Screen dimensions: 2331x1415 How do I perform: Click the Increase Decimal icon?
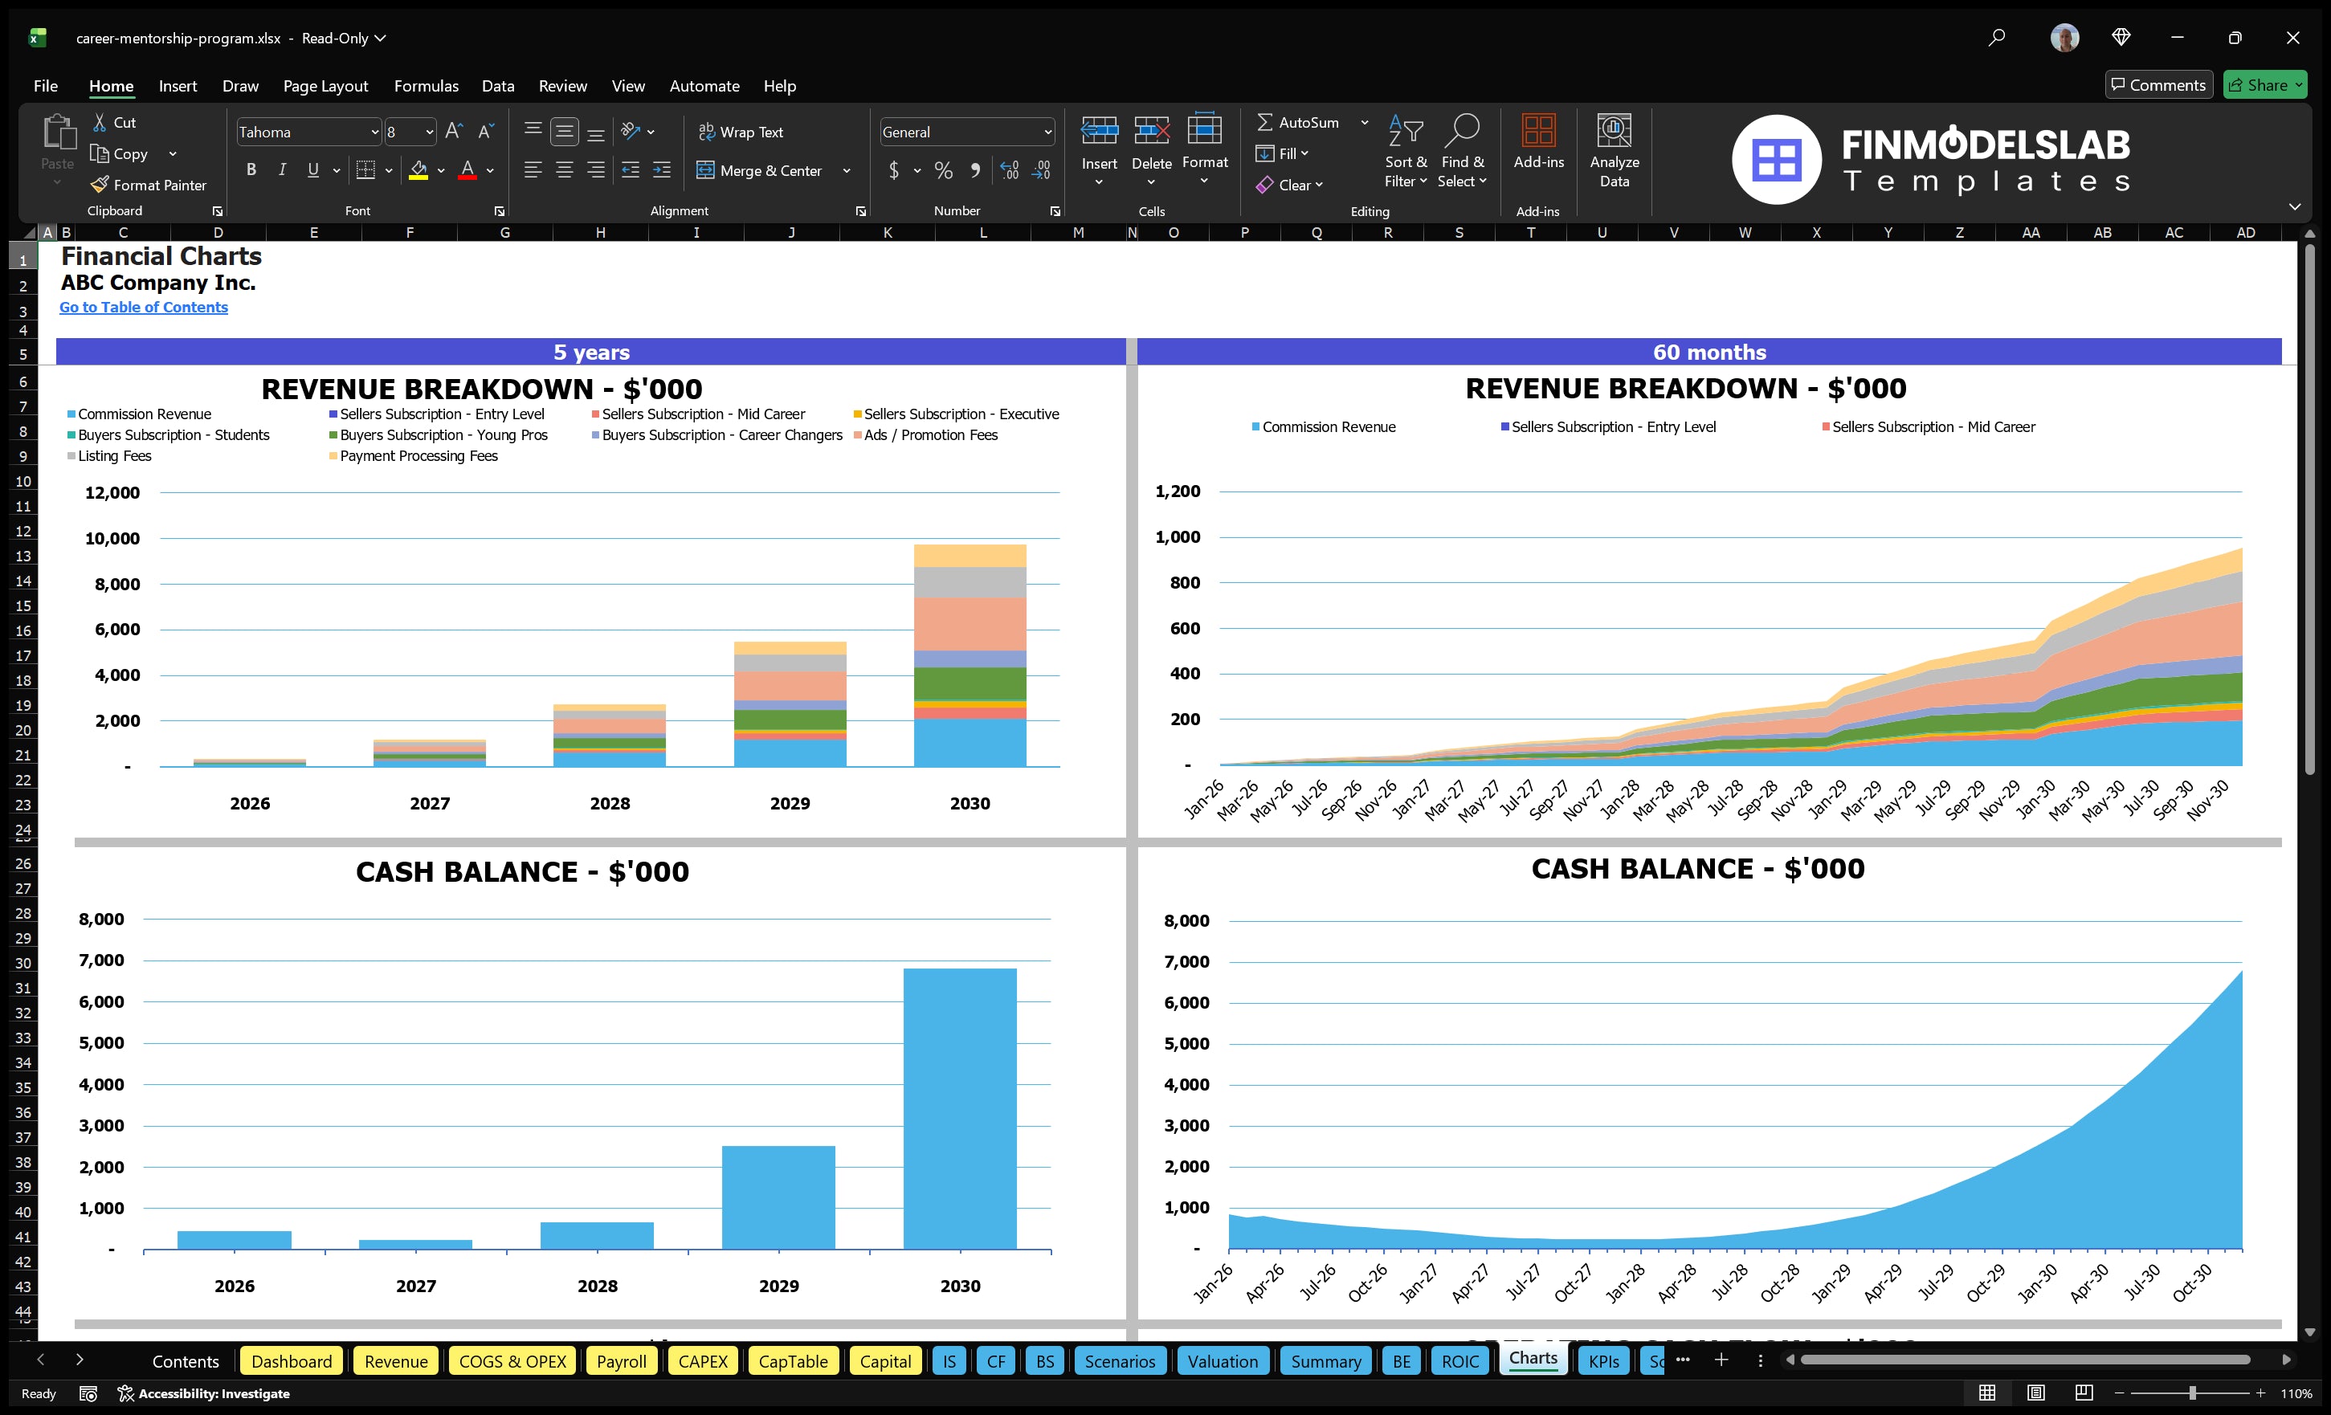tap(1008, 170)
